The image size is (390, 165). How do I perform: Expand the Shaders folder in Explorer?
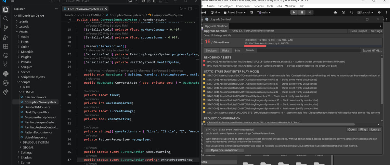point(26,158)
